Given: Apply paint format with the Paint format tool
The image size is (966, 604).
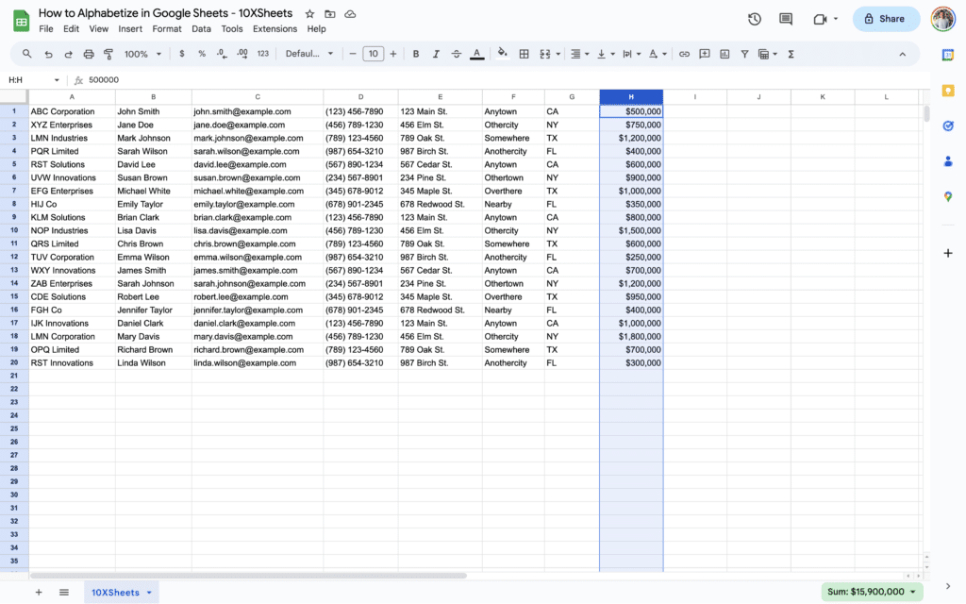Looking at the screenshot, I should click(x=108, y=54).
